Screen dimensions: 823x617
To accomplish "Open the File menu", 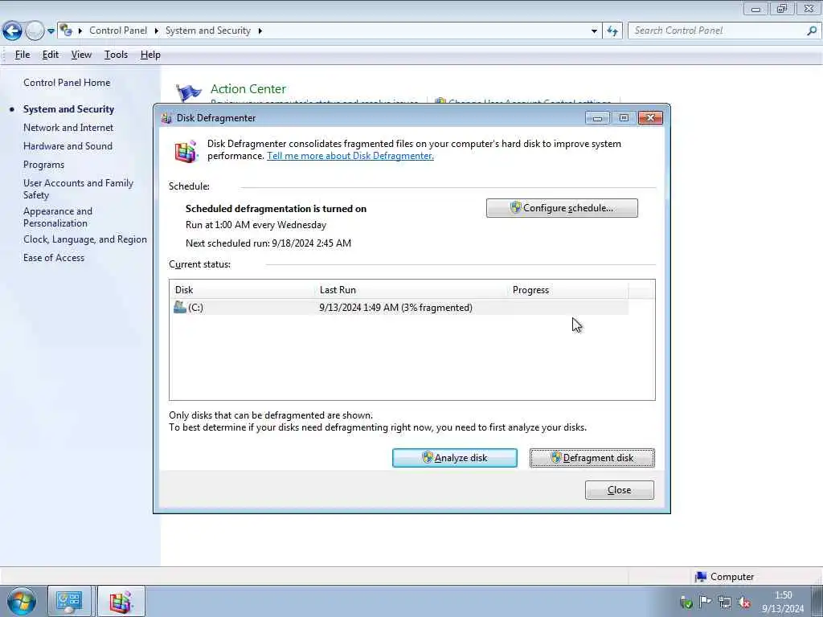I will (22, 55).
